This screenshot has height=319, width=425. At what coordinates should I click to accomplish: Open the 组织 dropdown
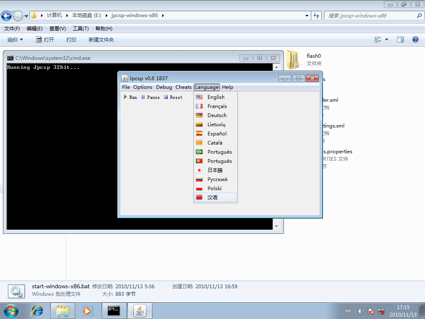(x=15, y=40)
